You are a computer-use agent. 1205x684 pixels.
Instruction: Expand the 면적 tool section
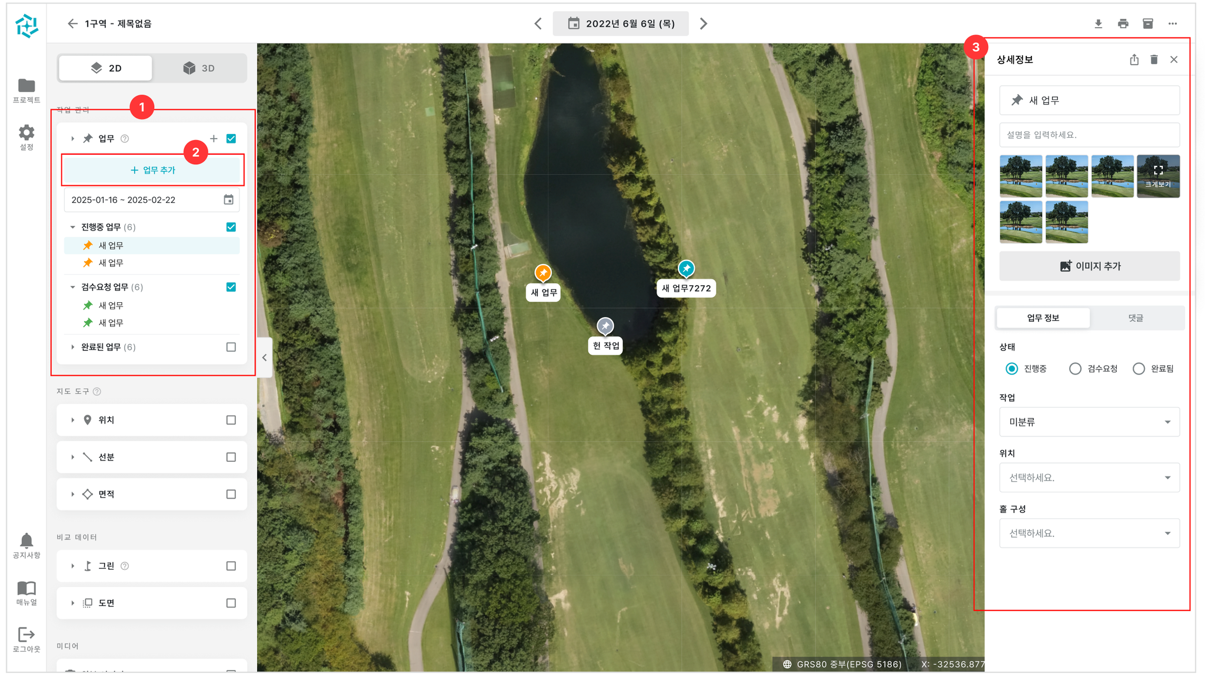pos(72,494)
